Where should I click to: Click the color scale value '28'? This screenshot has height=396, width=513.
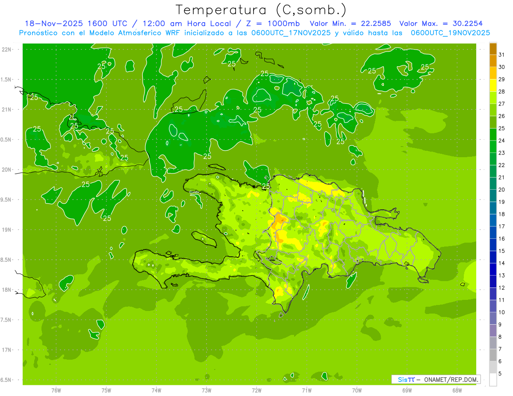point(502,91)
